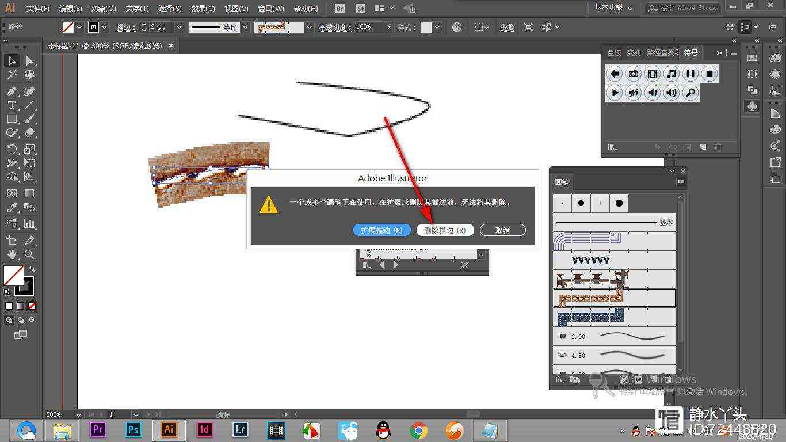Open the 文件(F) menu
Viewport: 786px width, 442px height.
click(x=38, y=9)
